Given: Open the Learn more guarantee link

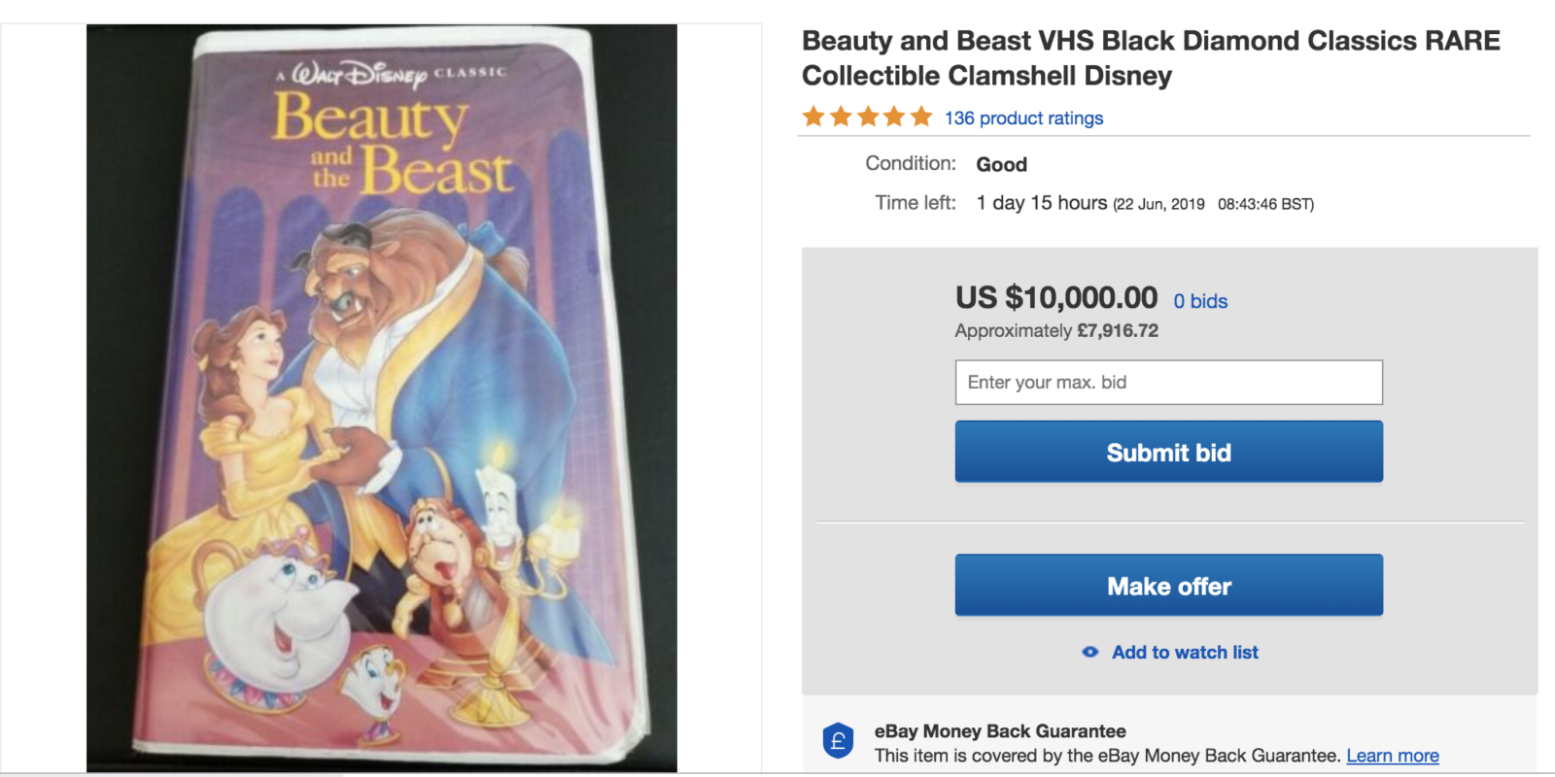Looking at the screenshot, I should (x=1392, y=756).
